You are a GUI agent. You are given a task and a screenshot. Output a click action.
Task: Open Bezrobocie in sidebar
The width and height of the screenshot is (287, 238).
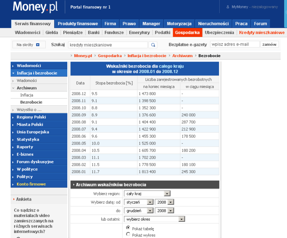(x=39, y=102)
